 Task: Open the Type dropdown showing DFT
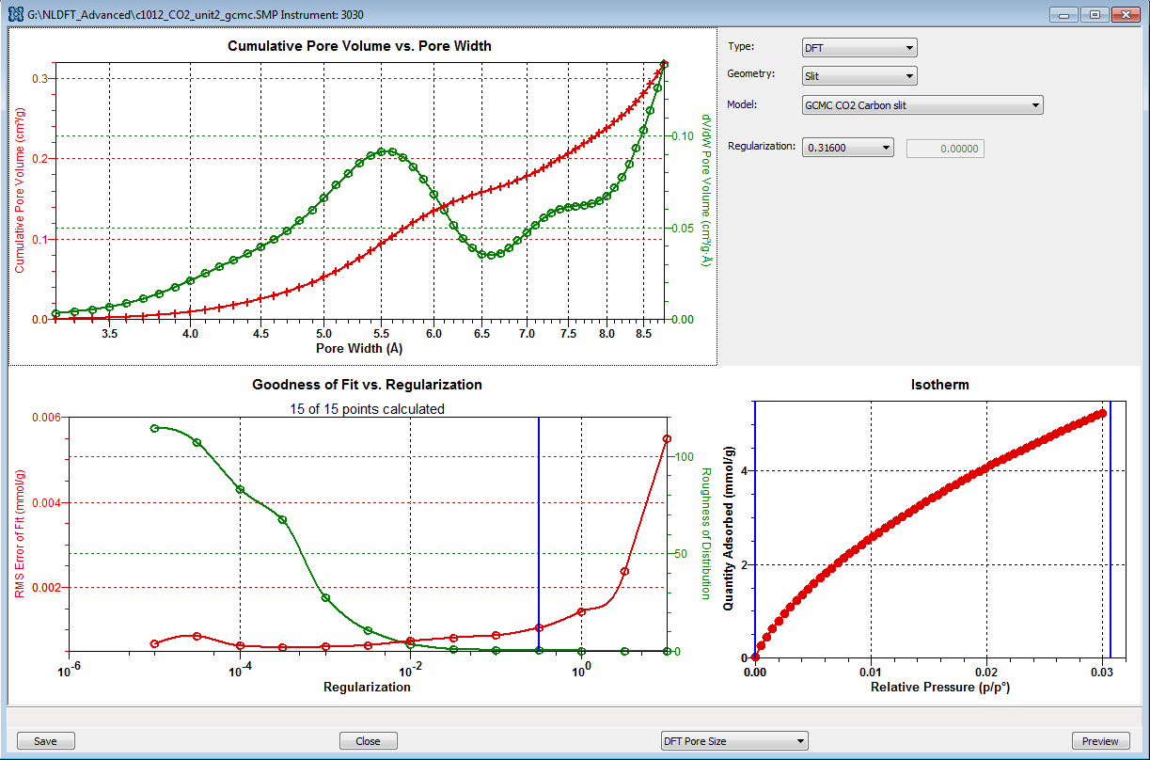click(859, 48)
